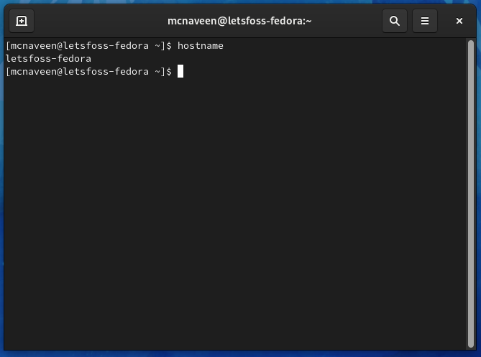This screenshot has width=481, height=357.
Task: Close the terminal window
Action: point(459,21)
